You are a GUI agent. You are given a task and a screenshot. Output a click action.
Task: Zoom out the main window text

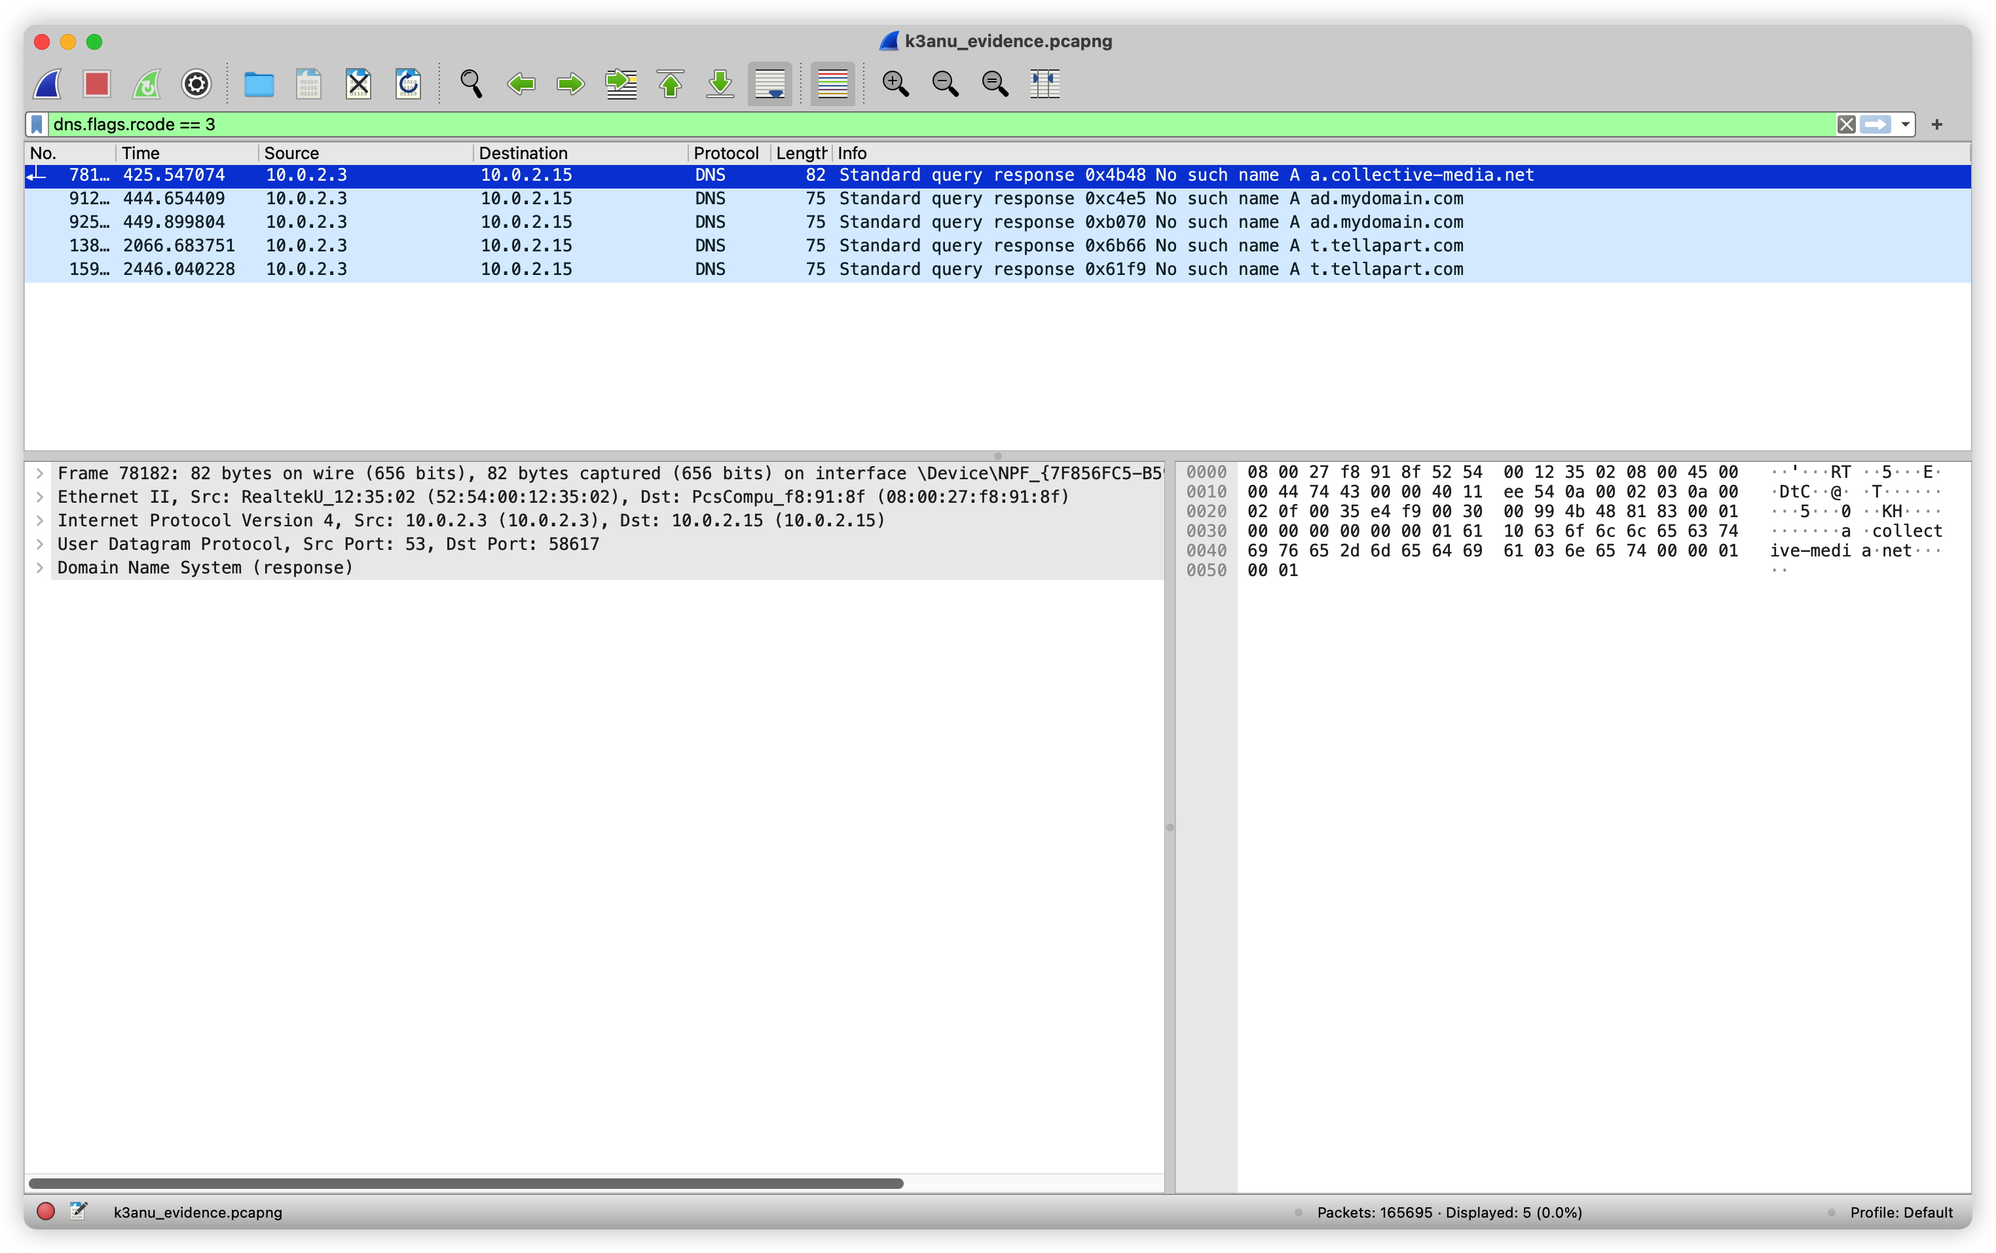click(945, 84)
